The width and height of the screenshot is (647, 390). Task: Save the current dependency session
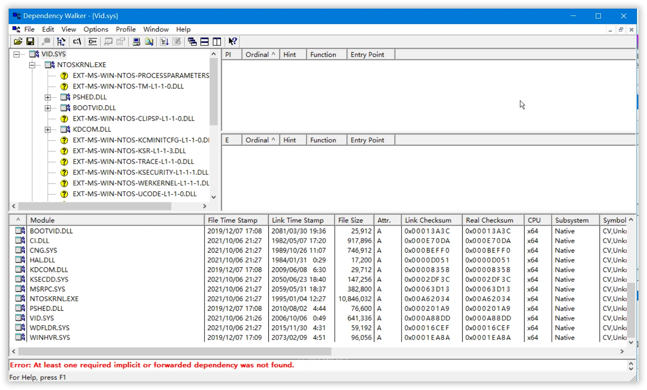(30, 41)
